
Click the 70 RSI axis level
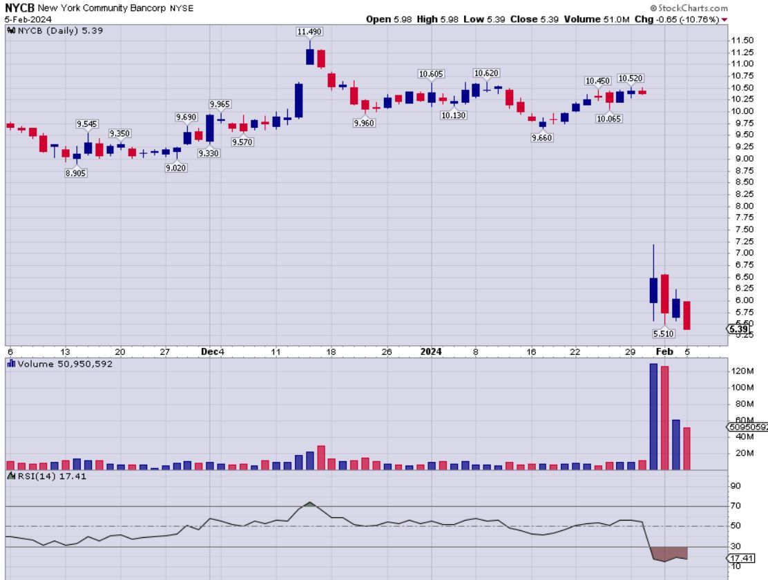tap(735, 506)
